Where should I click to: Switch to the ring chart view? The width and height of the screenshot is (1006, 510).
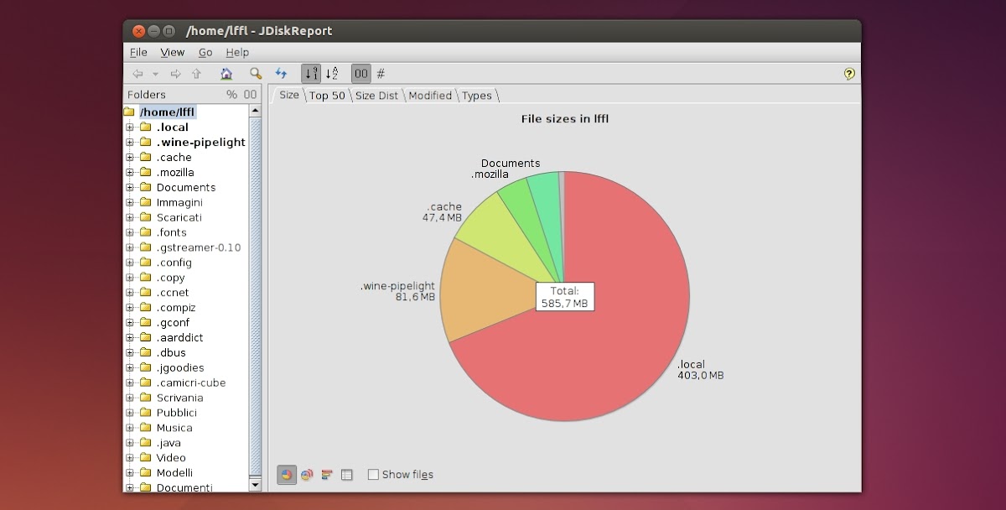click(307, 475)
